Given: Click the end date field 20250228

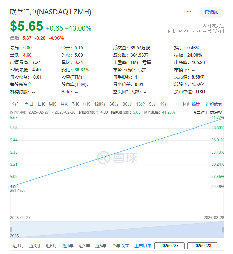Looking at the screenshot, I should pyautogui.click(x=202, y=246).
